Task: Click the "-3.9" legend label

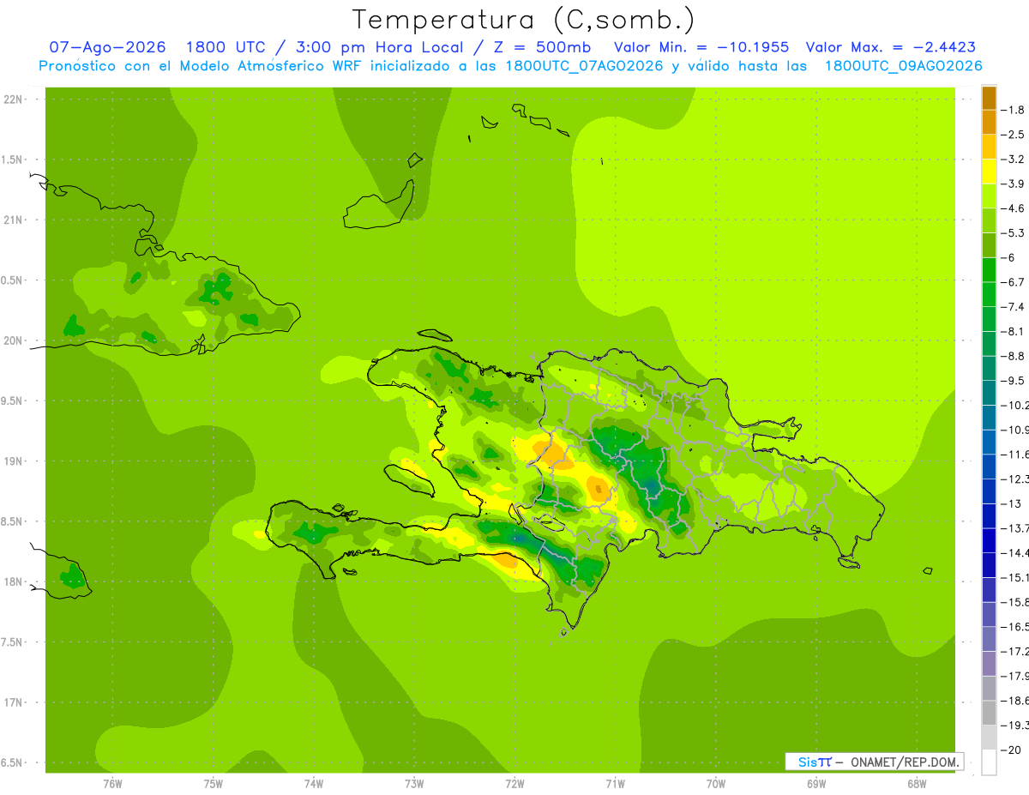Action: click(x=1014, y=184)
